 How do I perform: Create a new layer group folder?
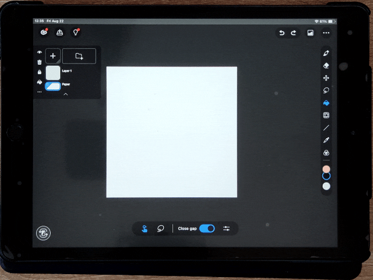coord(79,56)
